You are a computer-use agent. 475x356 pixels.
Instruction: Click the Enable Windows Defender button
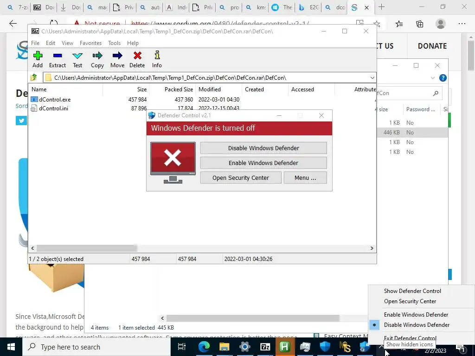(x=263, y=163)
